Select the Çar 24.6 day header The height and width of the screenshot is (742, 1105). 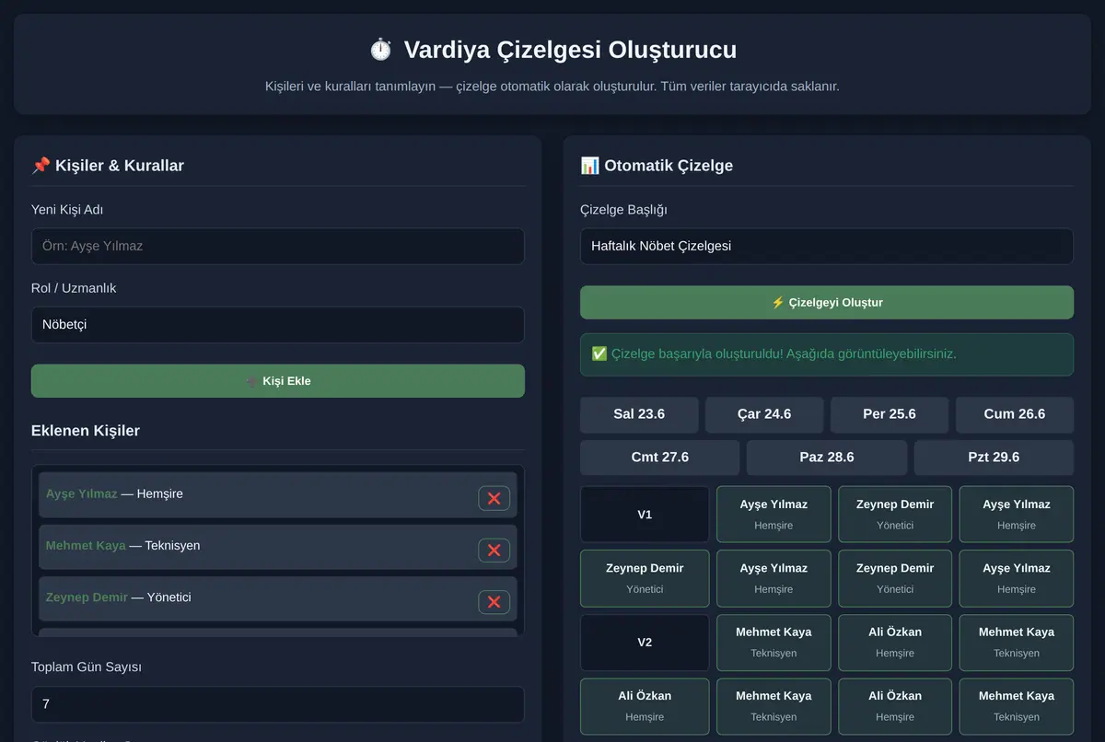click(764, 414)
